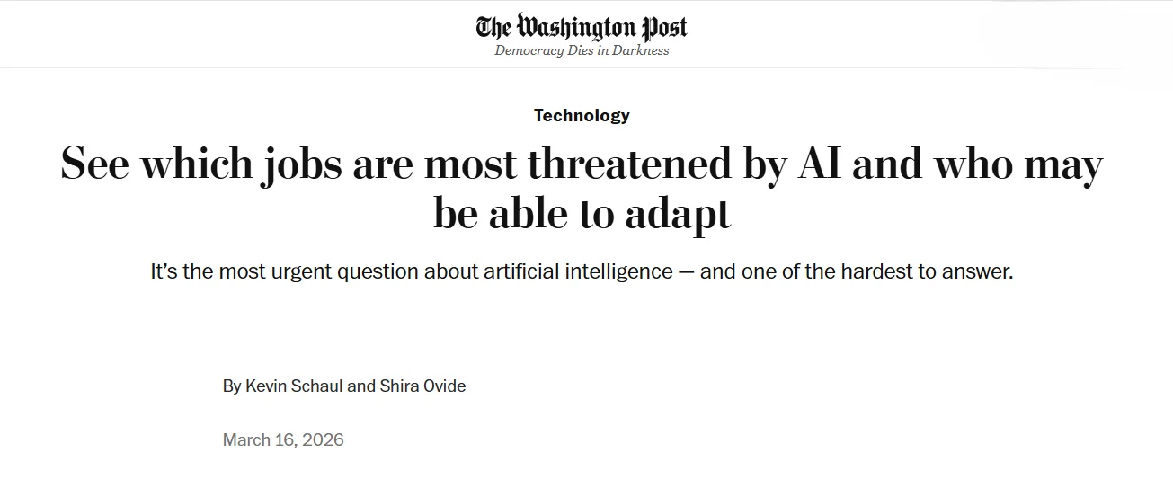Click the "By" byline label
This screenshot has width=1173, height=479.
point(232,386)
